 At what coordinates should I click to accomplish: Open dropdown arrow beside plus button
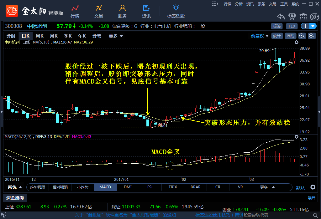click(x=313, y=26)
